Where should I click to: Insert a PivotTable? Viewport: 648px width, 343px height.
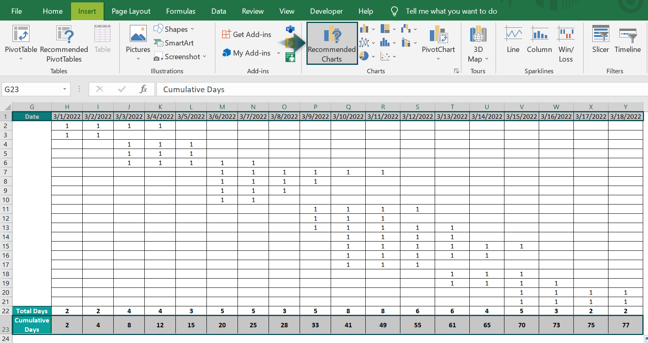21,43
